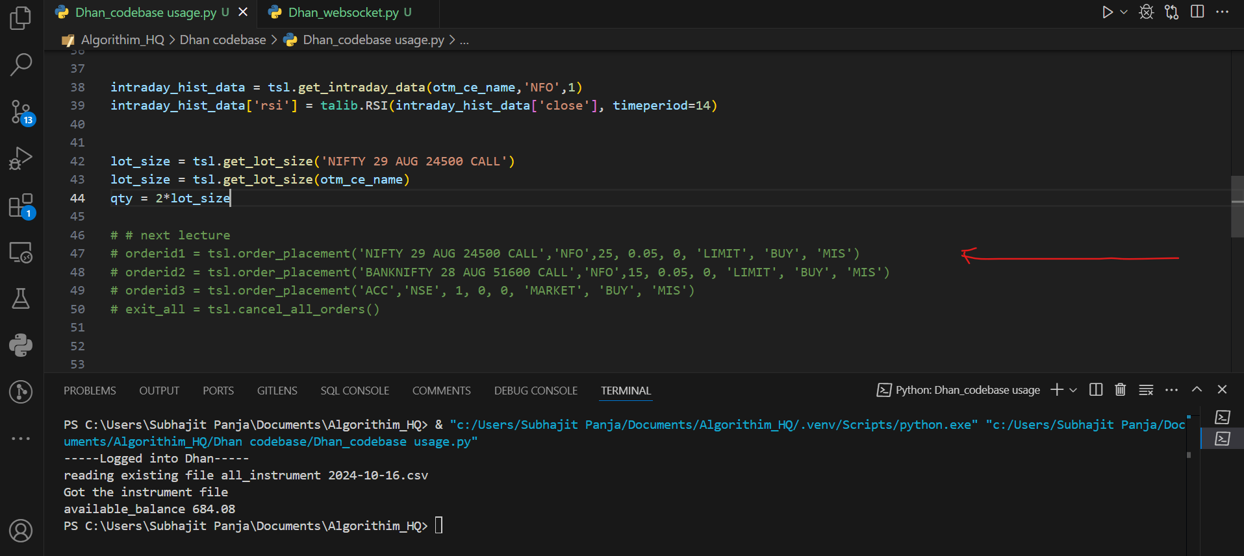Image resolution: width=1244 pixels, height=556 pixels.
Task: Switch to the DEBUG CONSOLE panel tab
Action: coord(535,391)
